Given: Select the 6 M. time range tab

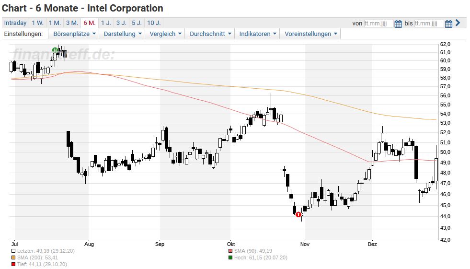Looking at the screenshot, I should [x=90, y=23].
